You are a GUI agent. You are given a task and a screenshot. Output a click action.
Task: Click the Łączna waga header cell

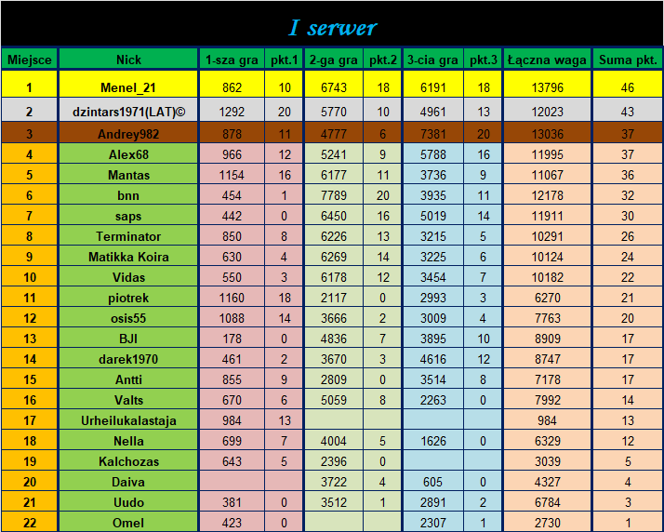(x=547, y=60)
